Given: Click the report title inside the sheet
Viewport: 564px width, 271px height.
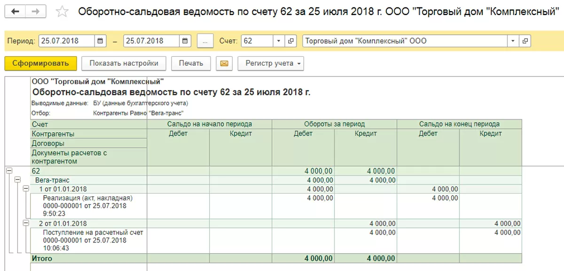Looking at the screenshot, I should click(x=171, y=92).
